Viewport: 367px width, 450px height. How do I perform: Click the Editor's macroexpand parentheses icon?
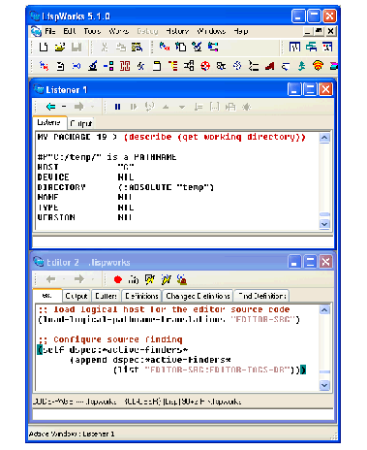pyautogui.click(x=134, y=279)
